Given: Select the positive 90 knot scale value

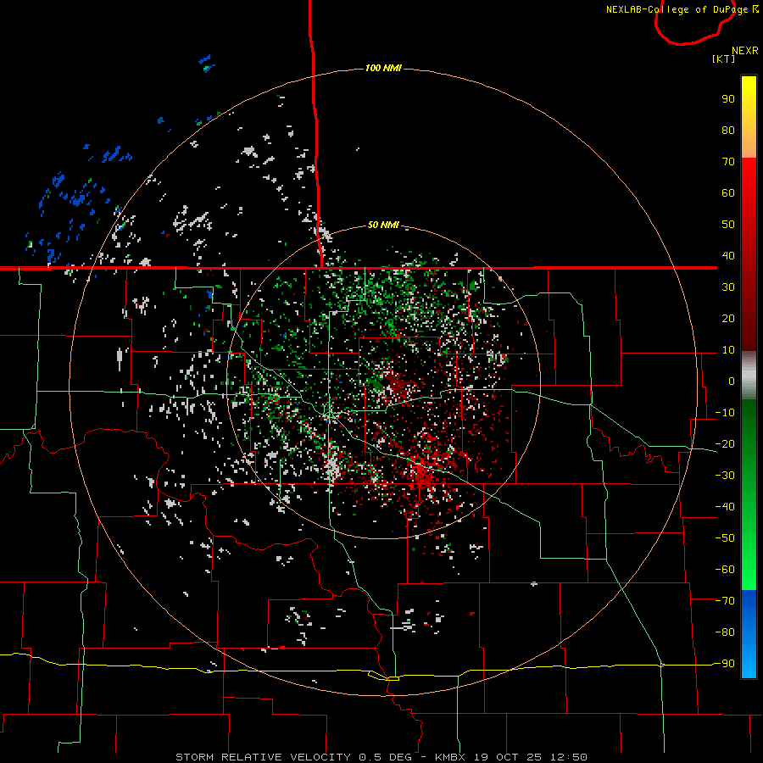Looking at the screenshot, I should (728, 99).
